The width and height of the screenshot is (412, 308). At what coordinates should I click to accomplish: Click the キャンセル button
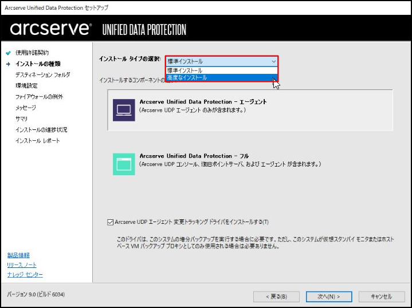coord(382,297)
